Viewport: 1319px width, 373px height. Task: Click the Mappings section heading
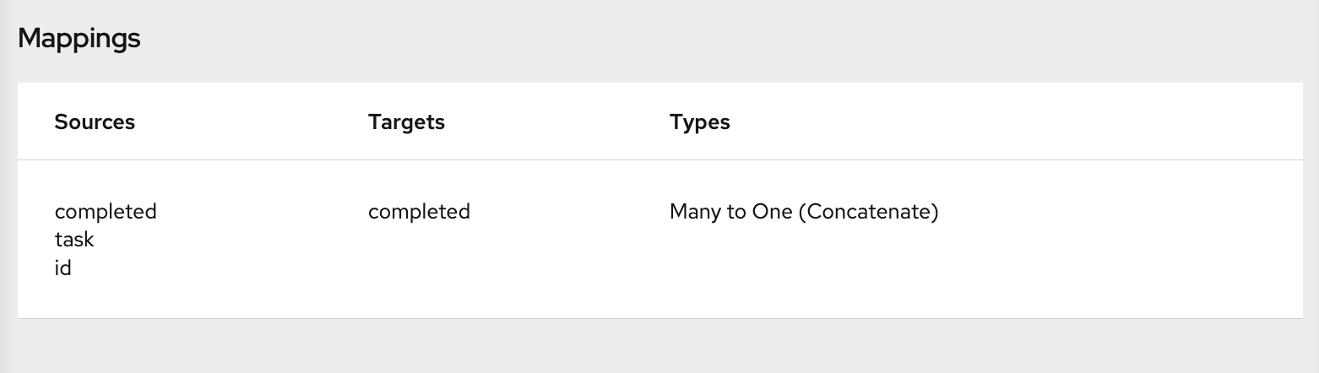tap(79, 38)
